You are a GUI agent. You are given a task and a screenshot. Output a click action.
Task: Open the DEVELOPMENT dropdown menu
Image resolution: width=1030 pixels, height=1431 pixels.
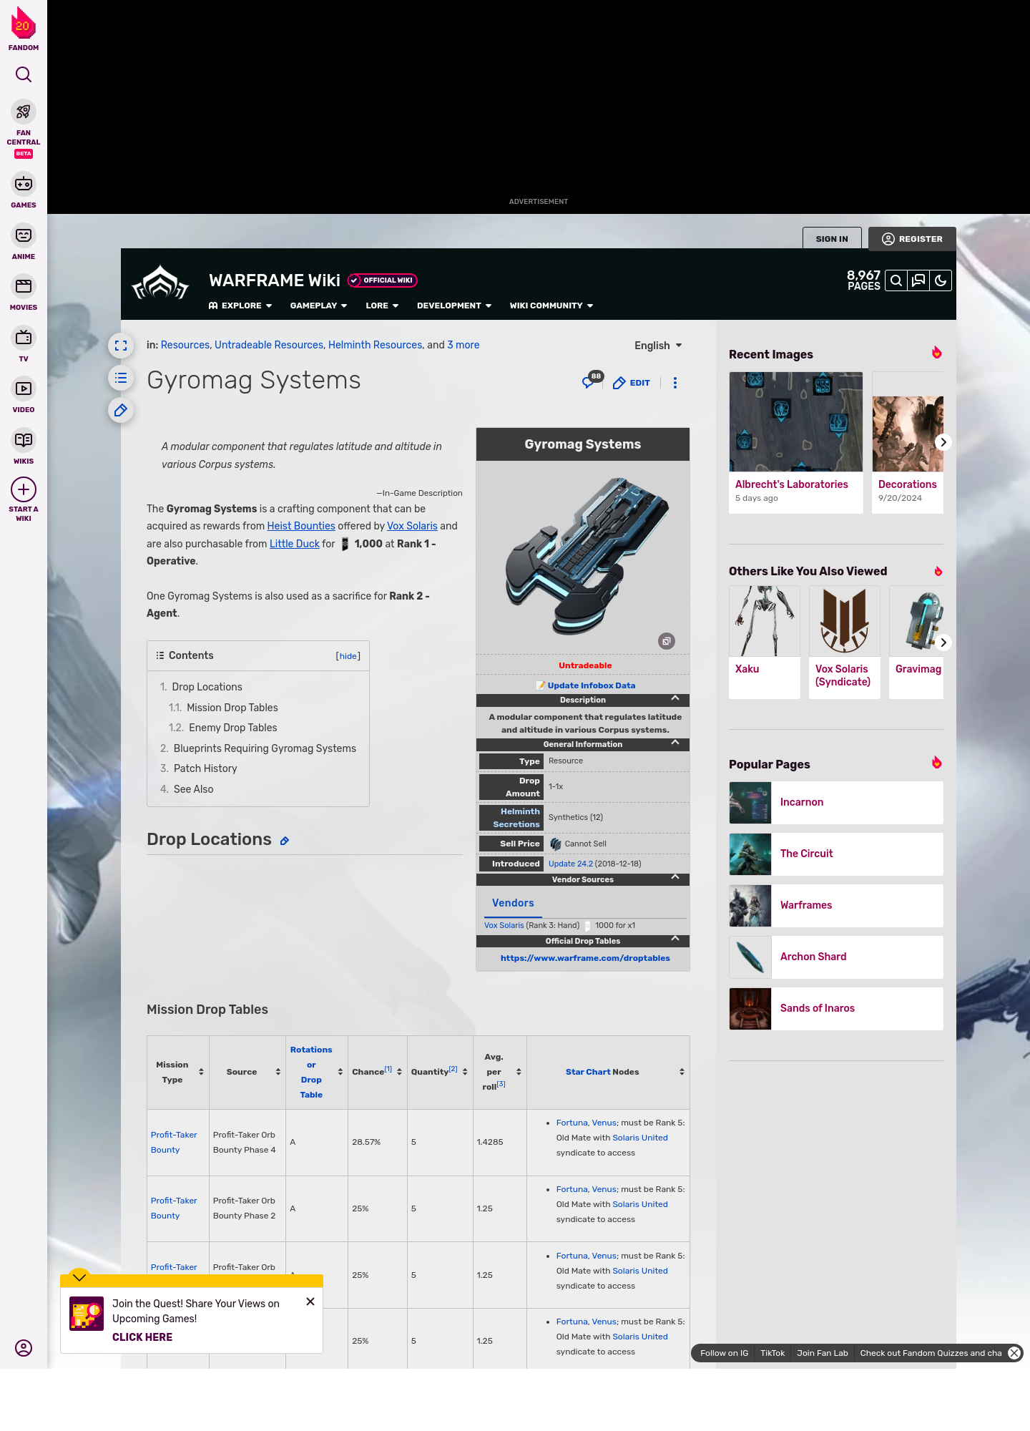[x=454, y=306]
